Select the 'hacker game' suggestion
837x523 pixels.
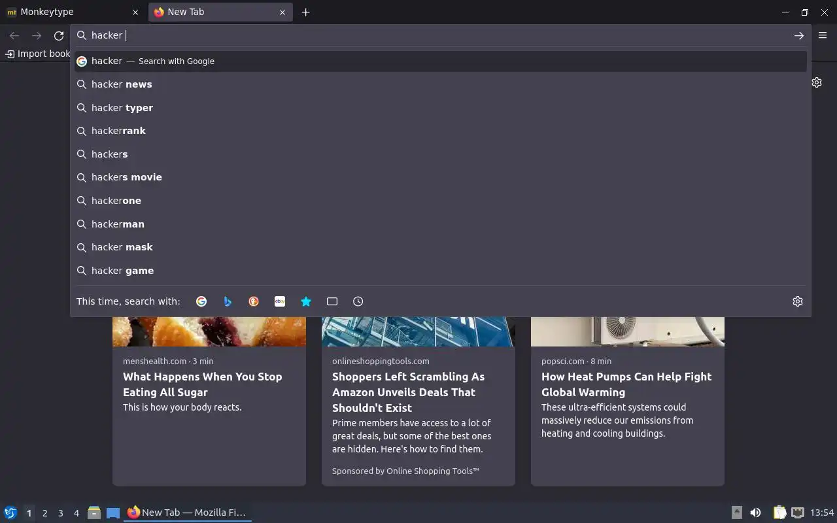(x=440, y=271)
